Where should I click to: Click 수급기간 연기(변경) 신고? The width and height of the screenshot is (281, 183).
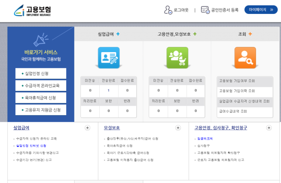34,160
